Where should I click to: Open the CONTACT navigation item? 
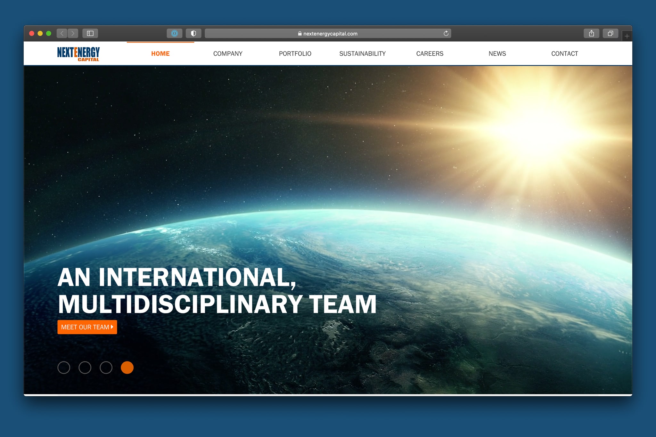point(565,53)
